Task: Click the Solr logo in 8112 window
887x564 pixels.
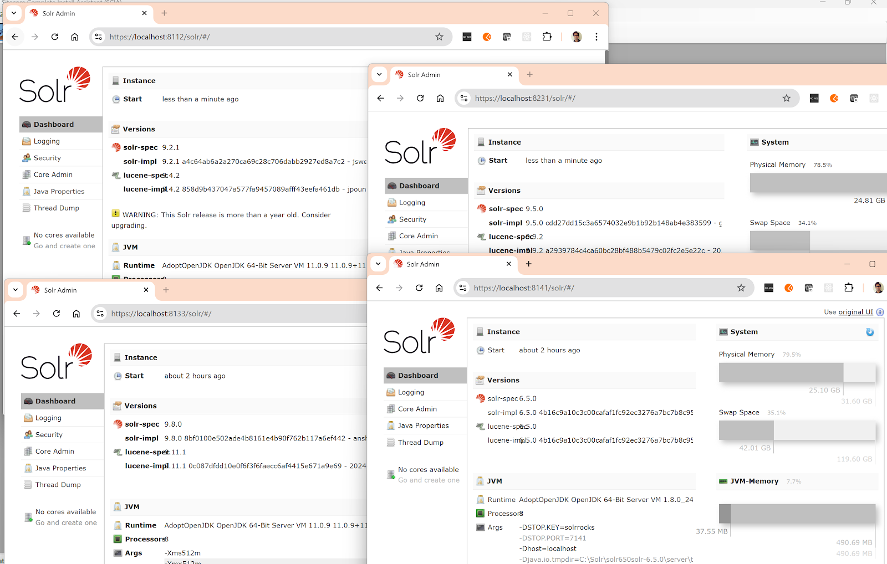Action: coord(54,85)
